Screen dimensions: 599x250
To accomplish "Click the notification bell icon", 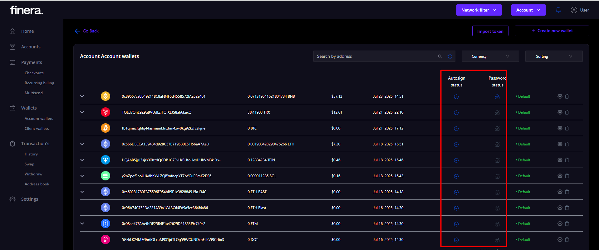I will coord(558,10).
